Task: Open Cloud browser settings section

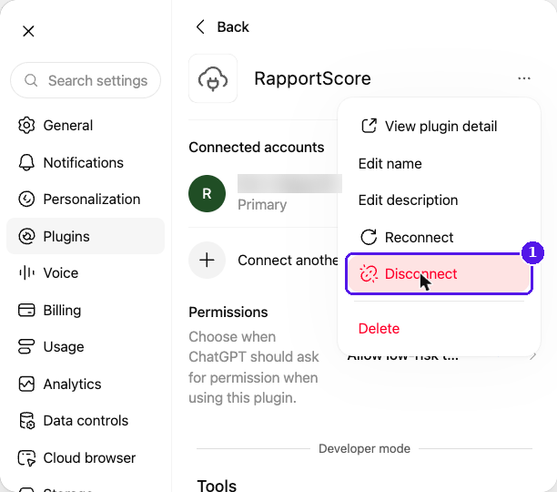Action: click(x=86, y=458)
